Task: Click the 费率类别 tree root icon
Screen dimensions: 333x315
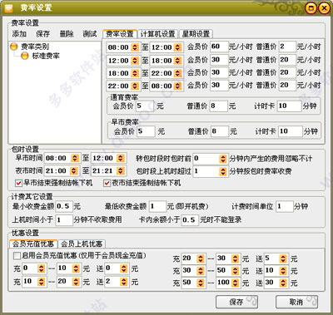Action: 14,46
